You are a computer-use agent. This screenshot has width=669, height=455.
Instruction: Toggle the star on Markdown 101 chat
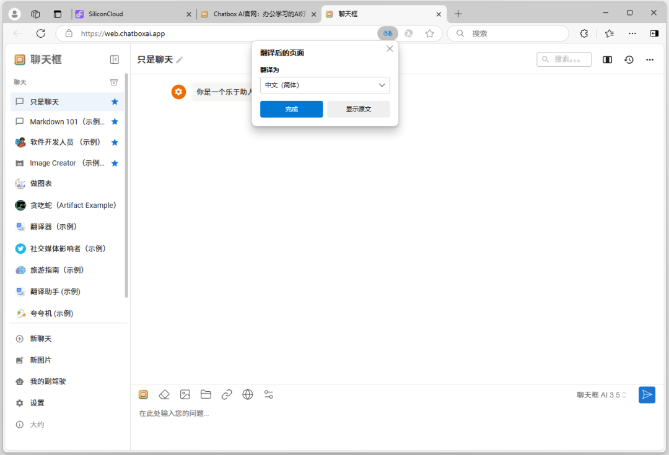pyautogui.click(x=115, y=121)
